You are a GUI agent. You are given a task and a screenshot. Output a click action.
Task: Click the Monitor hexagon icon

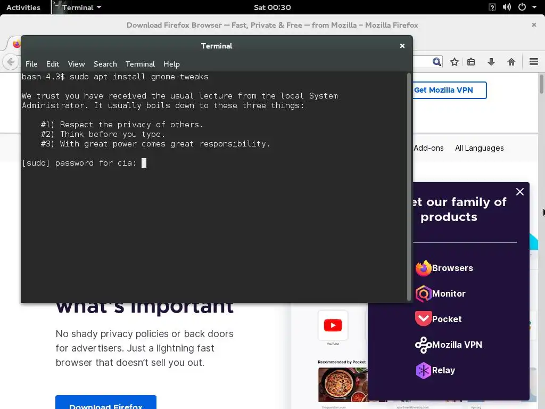tap(423, 293)
